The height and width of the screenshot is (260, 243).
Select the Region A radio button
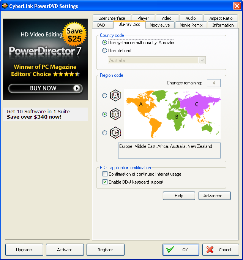click(105, 96)
